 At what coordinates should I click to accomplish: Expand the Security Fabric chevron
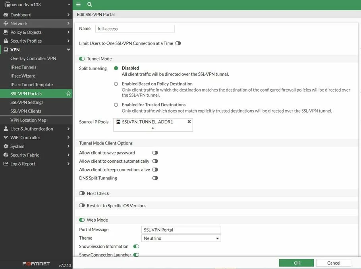68,155
